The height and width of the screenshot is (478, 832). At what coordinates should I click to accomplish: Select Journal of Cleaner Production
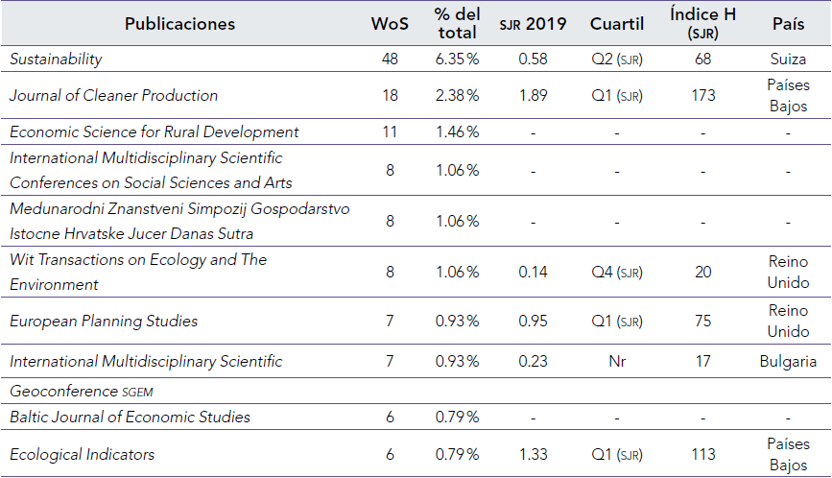[113, 95]
